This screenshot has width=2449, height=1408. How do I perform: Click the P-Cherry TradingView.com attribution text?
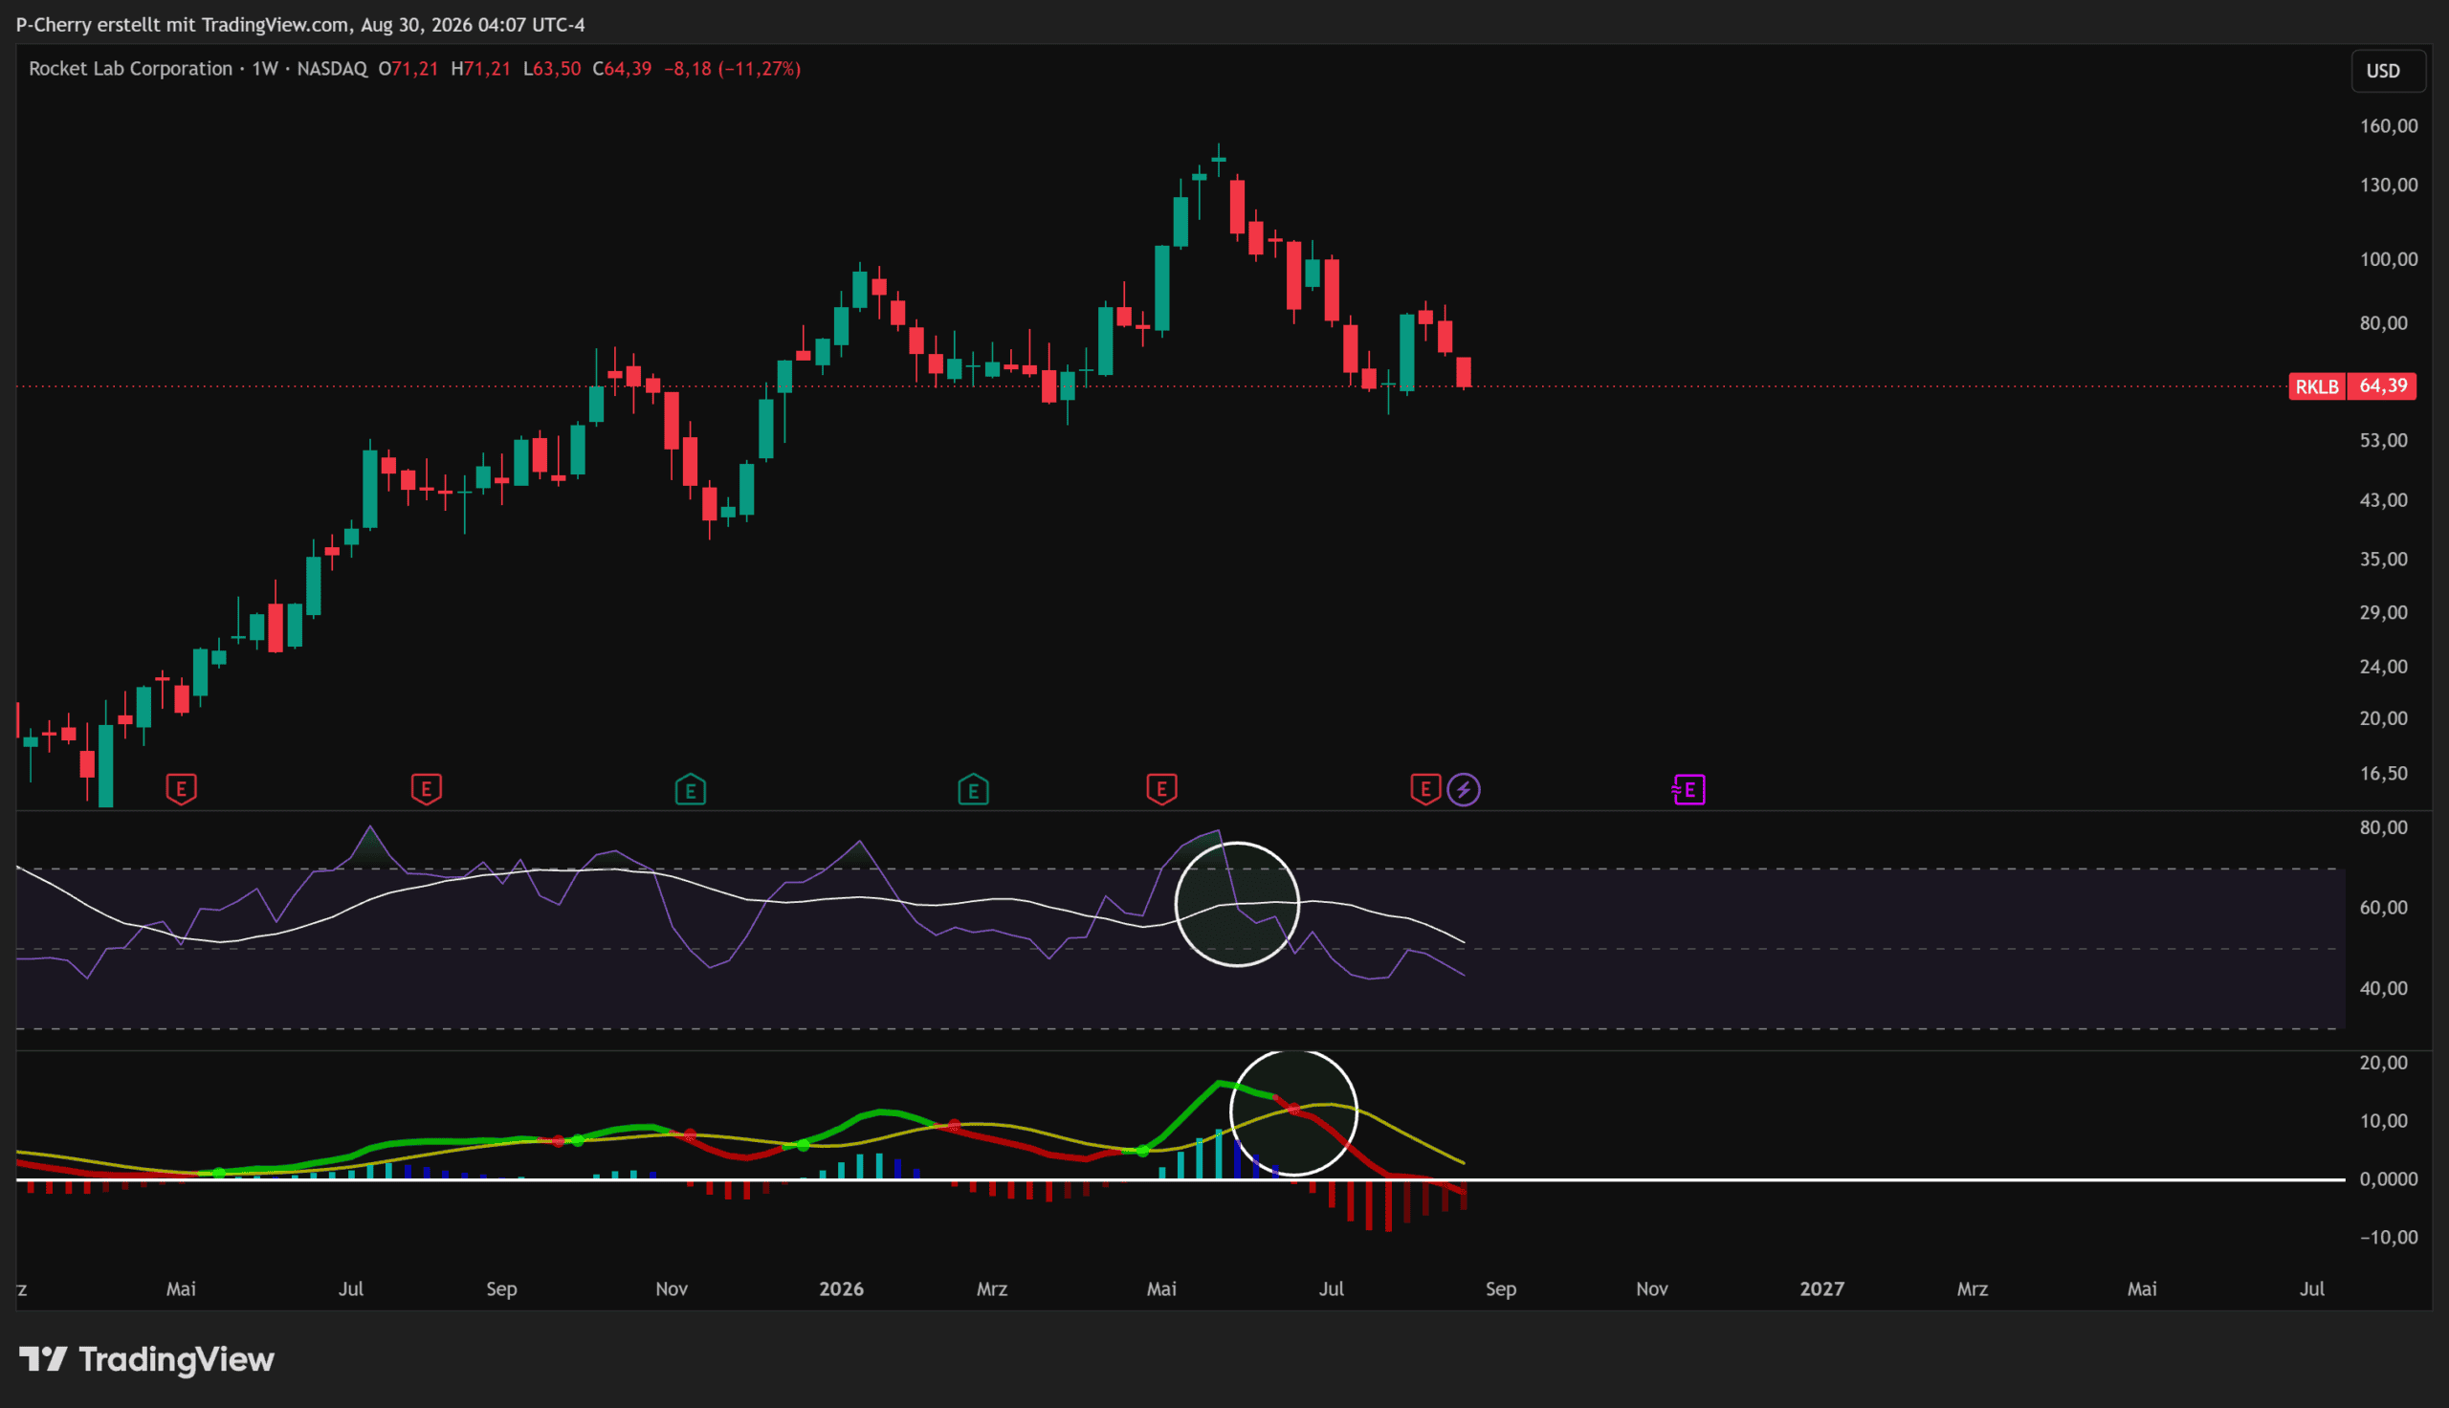tap(300, 24)
